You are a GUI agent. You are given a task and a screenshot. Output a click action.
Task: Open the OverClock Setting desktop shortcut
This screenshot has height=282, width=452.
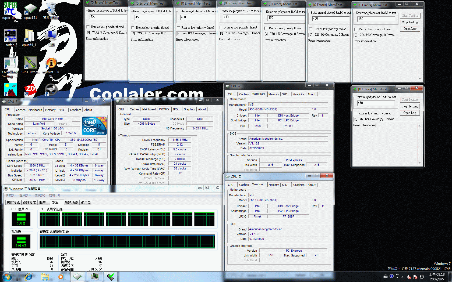click(x=10, y=67)
